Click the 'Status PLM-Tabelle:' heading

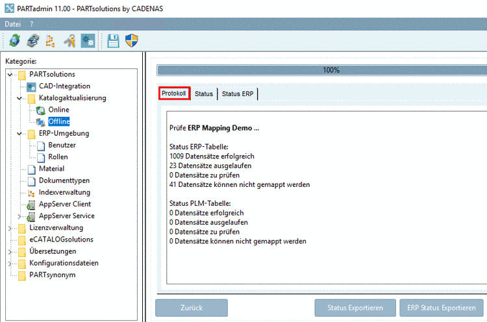pos(200,203)
